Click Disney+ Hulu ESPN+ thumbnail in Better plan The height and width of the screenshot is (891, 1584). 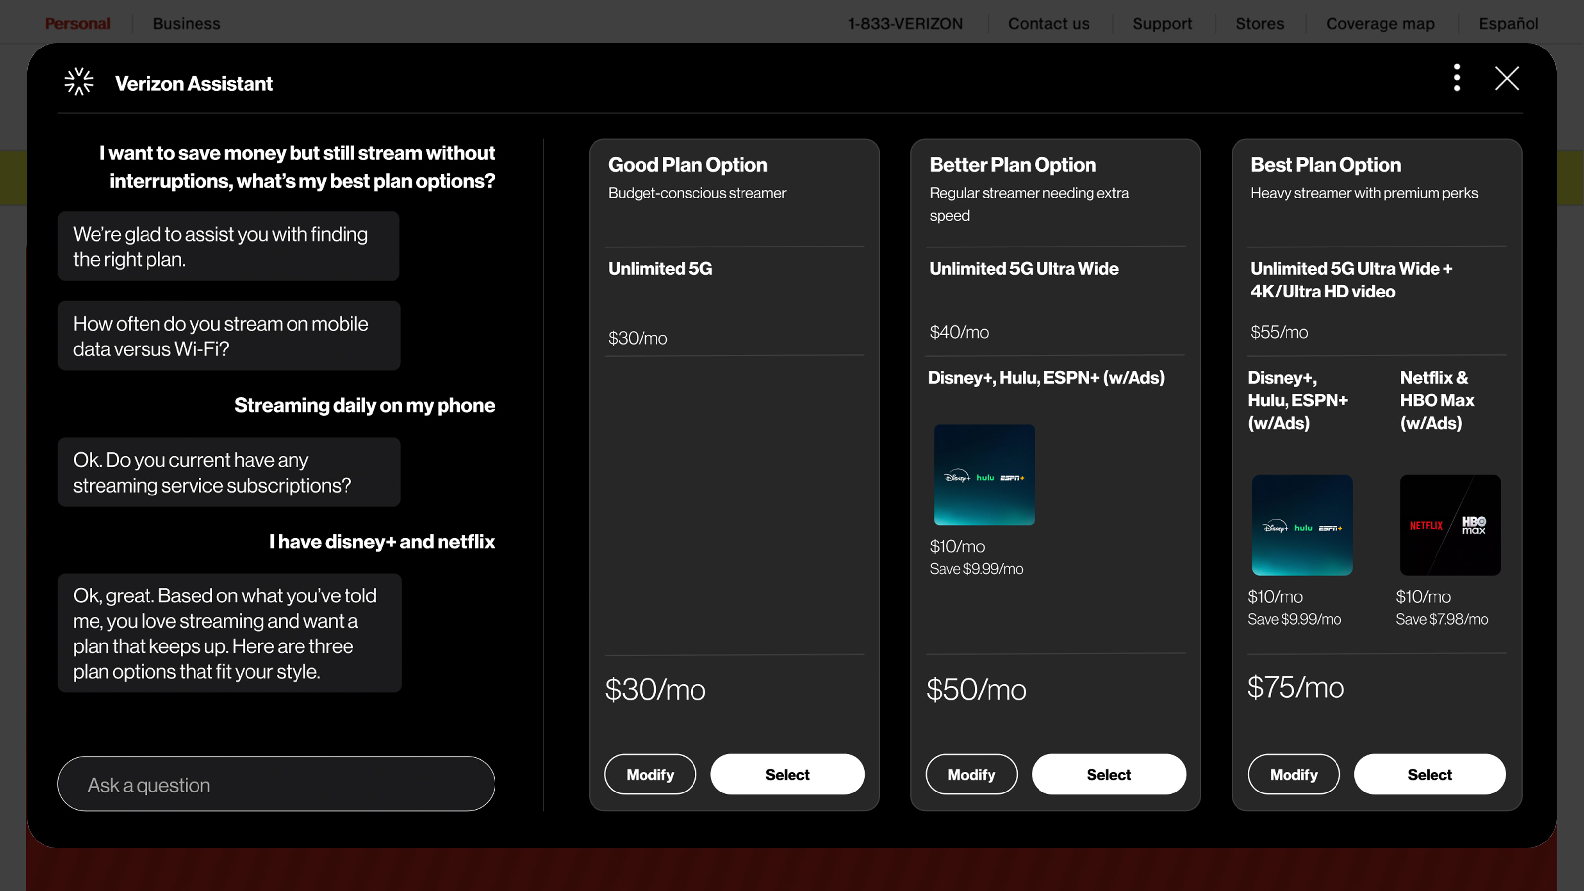click(984, 475)
